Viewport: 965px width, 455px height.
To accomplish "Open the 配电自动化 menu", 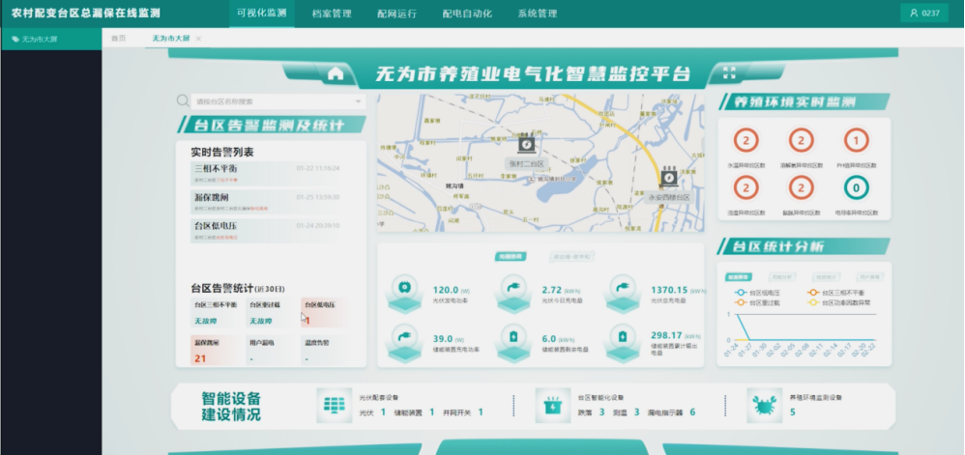I will (x=467, y=14).
